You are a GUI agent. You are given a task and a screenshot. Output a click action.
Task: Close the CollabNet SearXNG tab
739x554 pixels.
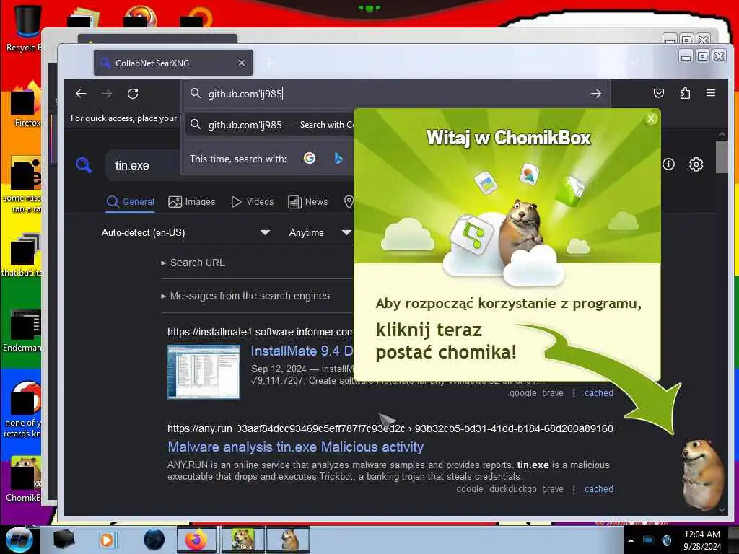pos(241,63)
